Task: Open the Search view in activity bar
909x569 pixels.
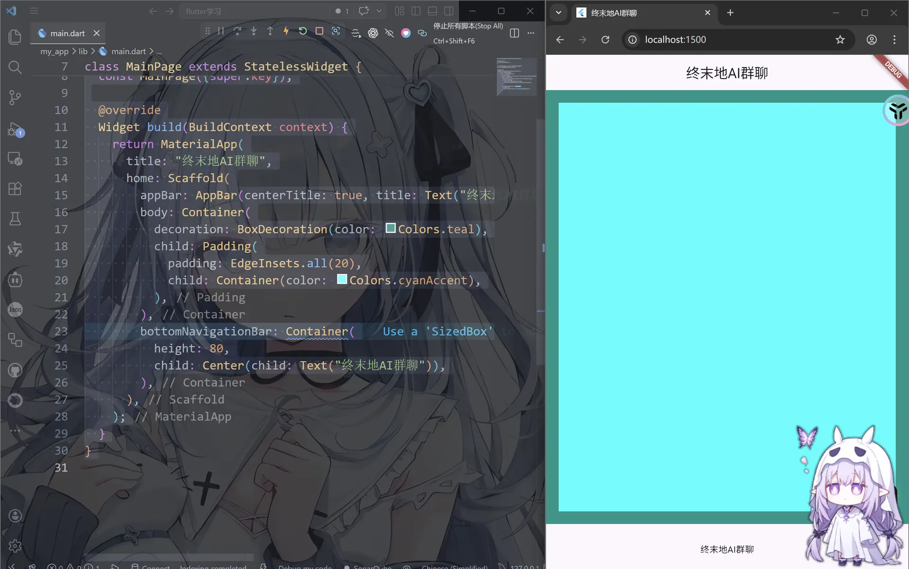Action: (15, 67)
